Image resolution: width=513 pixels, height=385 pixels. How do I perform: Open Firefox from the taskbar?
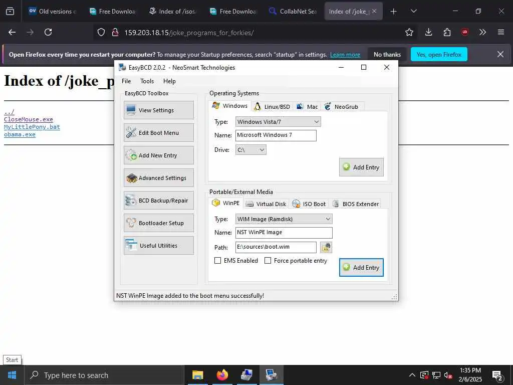click(x=222, y=375)
